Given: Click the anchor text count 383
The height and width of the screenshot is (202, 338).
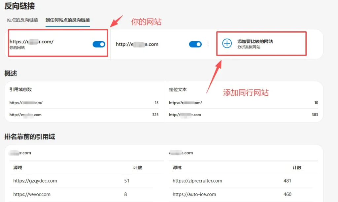Looking at the screenshot, I should tap(315, 115).
